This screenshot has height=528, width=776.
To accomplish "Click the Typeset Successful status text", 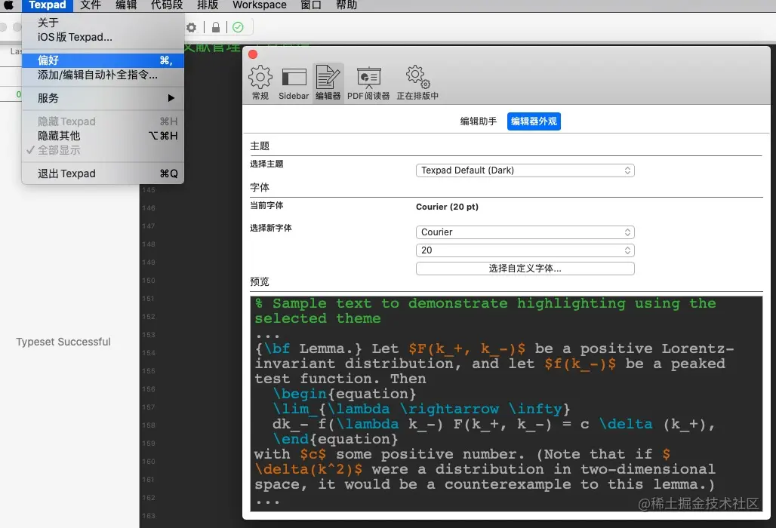I will [x=63, y=342].
